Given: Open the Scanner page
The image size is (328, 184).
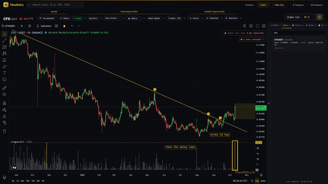Looking at the screenshot, I should click(x=250, y=5).
